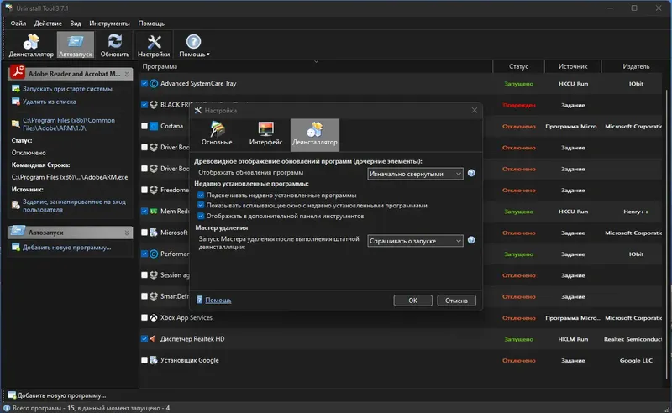
Task: Collapse the Adobe Reader sidebar panel
Action: coord(127,74)
